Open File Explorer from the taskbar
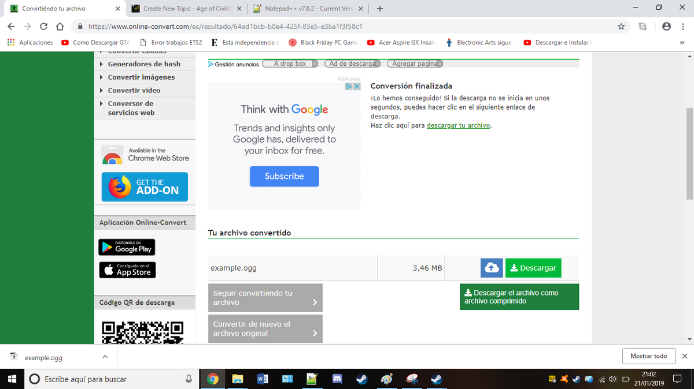 237,379
